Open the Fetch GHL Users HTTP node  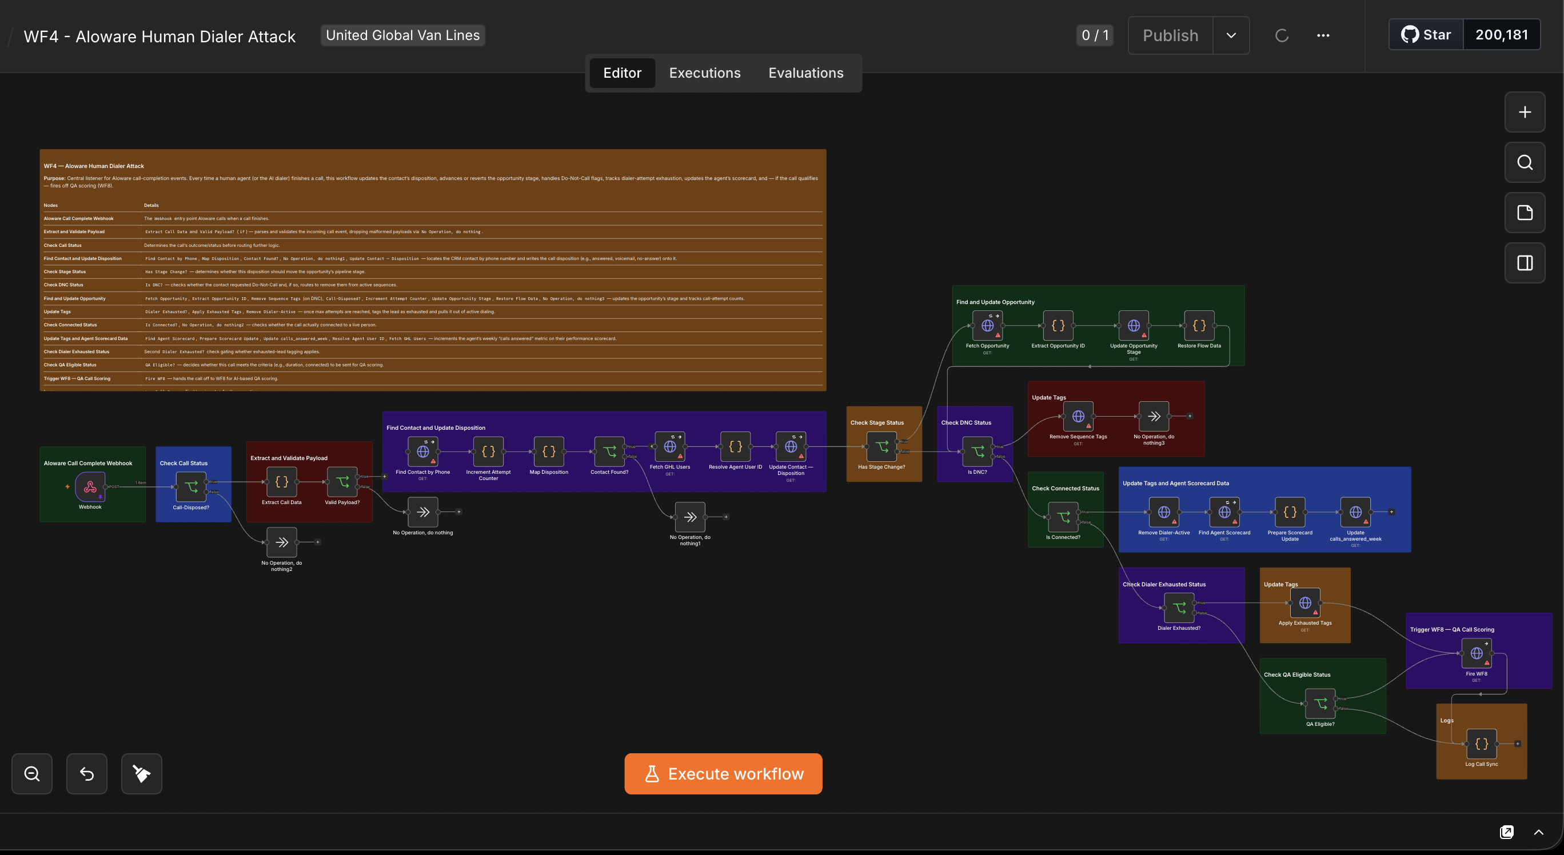[670, 446]
